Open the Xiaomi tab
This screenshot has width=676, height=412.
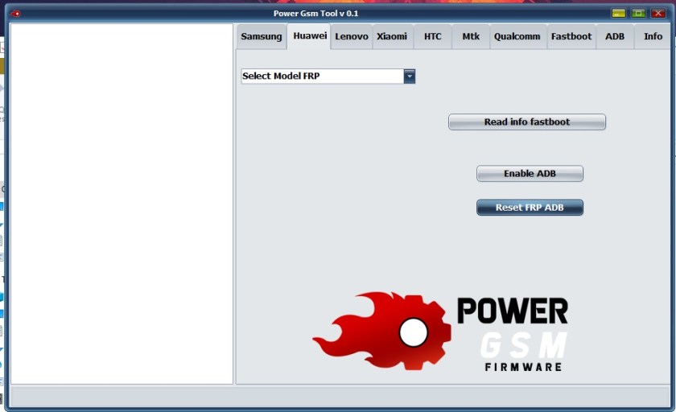[x=392, y=37]
